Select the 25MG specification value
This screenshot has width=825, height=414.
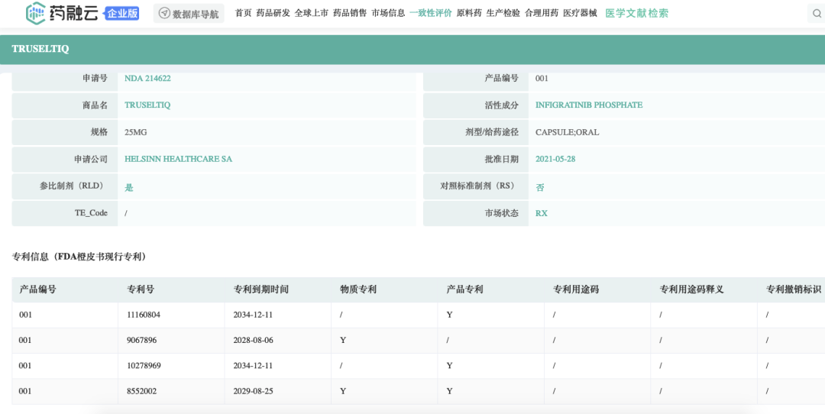coord(136,133)
